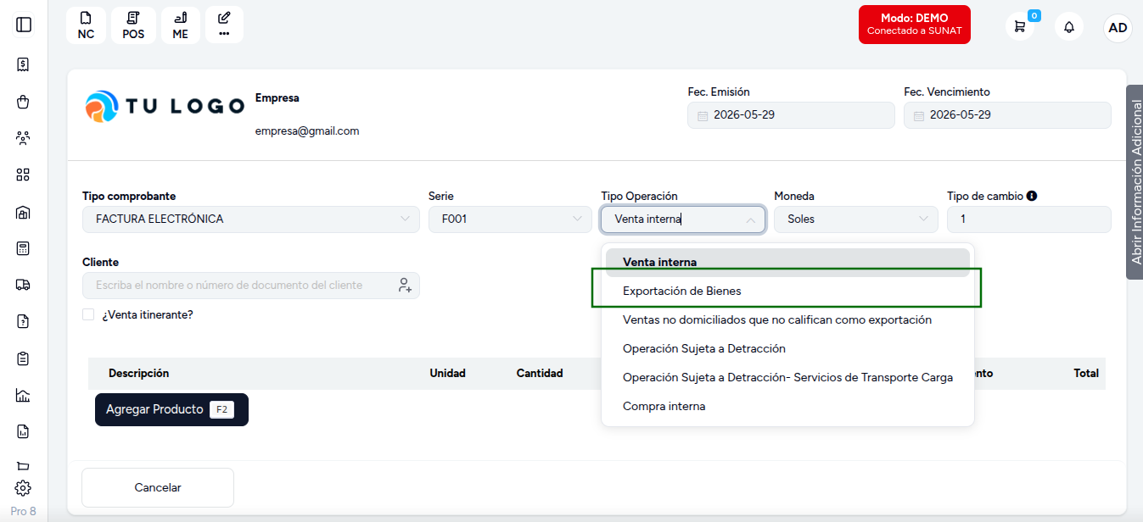Open the calculator sidebar icon
Screen dimensions: 1143x522
(23, 248)
